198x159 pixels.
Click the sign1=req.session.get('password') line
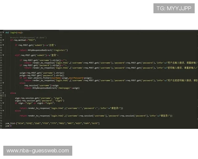[40, 100]
